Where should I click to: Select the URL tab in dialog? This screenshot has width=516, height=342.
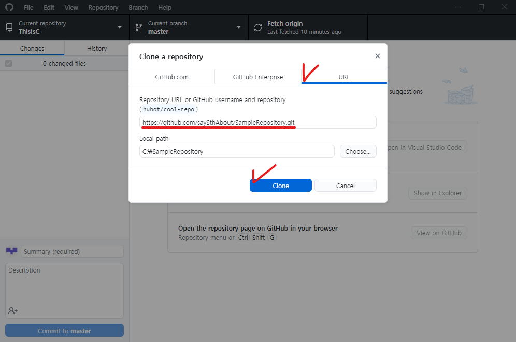click(x=344, y=77)
